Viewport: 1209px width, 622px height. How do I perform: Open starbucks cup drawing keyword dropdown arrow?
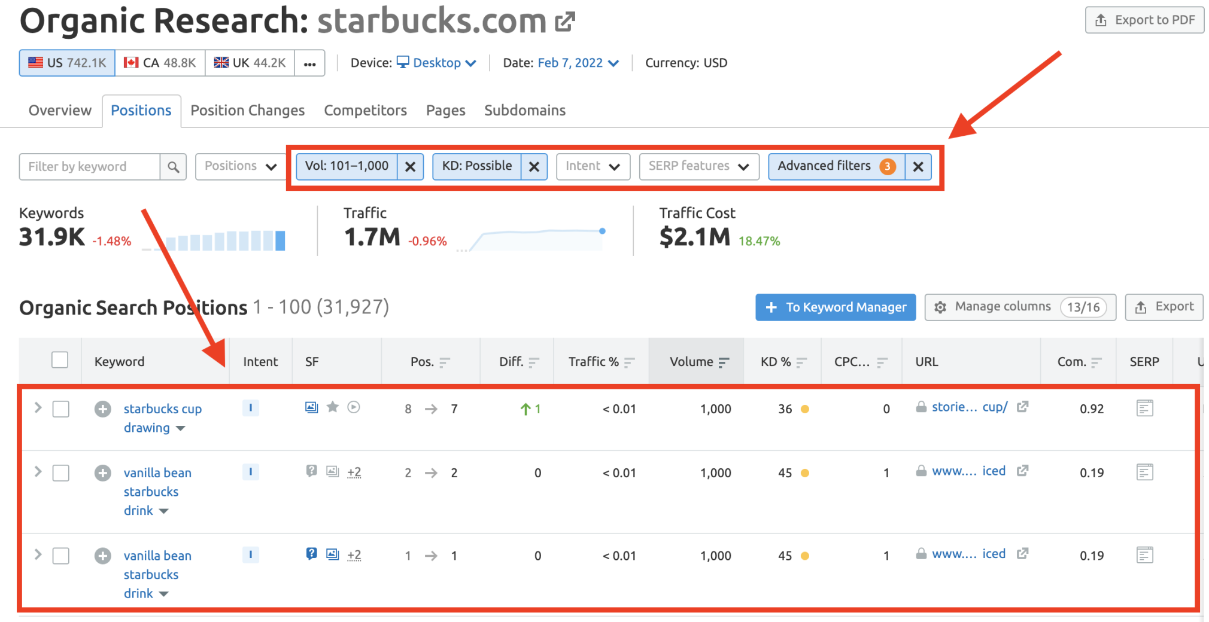tap(180, 428)
